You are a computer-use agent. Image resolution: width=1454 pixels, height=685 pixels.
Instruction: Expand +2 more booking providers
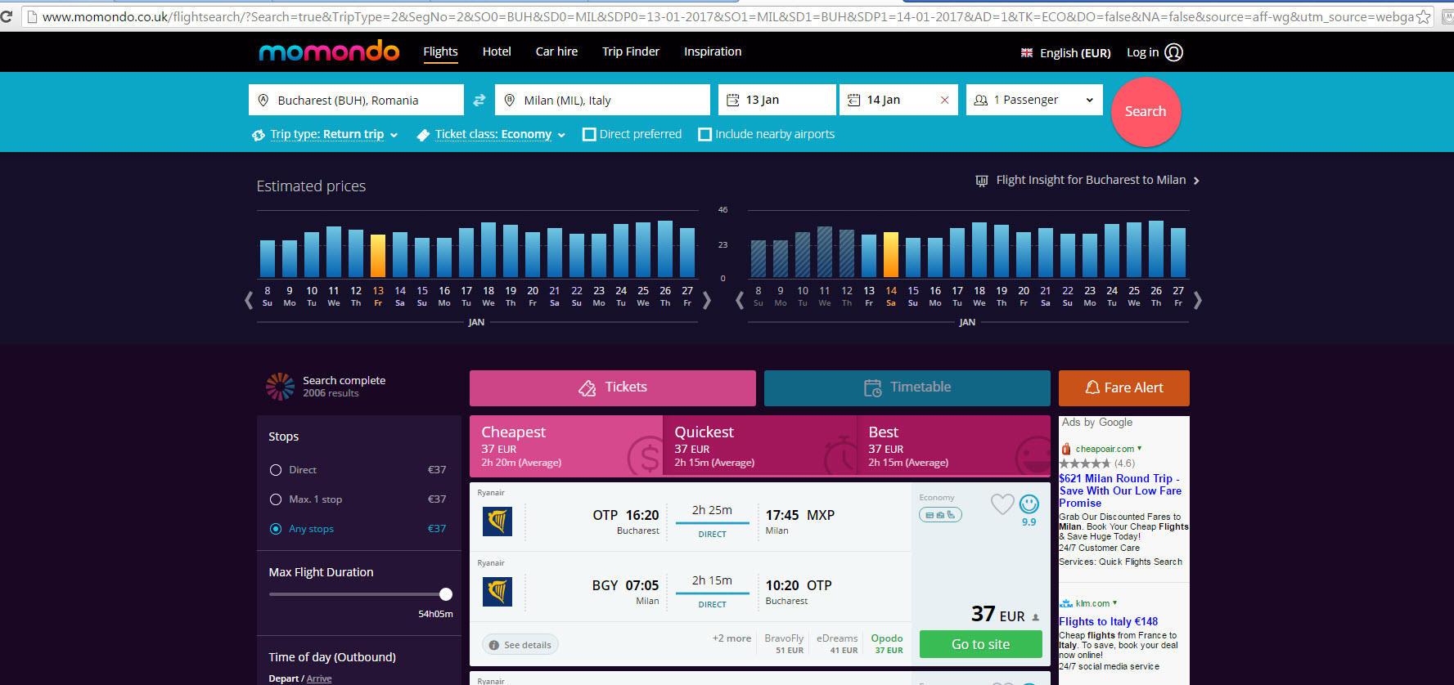(732, 638)
